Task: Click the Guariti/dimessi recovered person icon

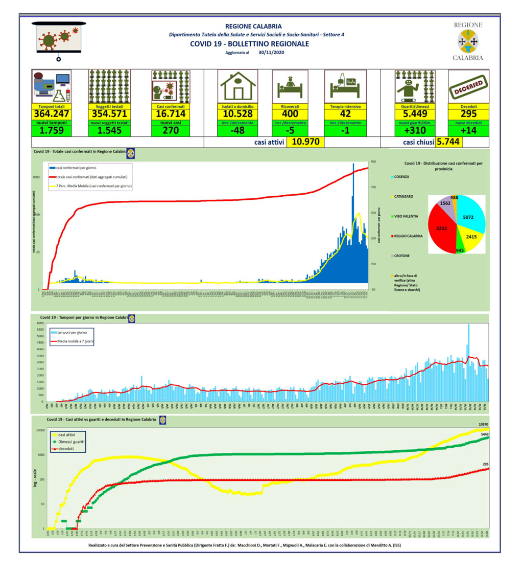Action: click(x=415, y=86)
